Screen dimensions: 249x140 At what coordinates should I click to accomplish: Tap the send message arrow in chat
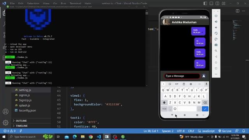pos(204,76)
